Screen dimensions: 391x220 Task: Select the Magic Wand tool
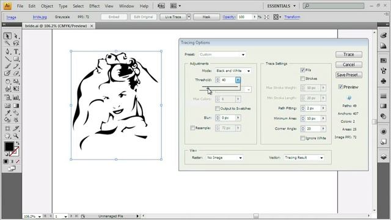click(x=7, y=43)
